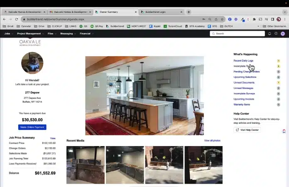Click the Recent Daily Logs count badge
The width and height of the screenshot is (289, 187).
[x=279, y=61]
